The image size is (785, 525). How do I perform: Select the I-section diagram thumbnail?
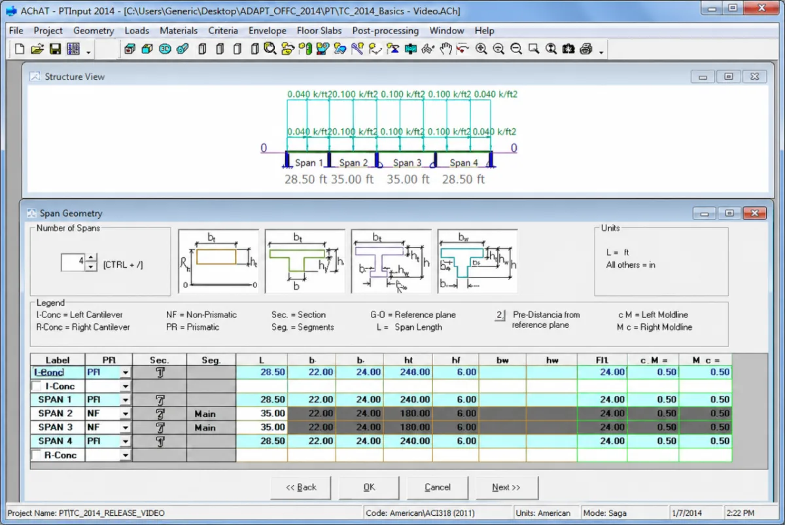(x=391, y=261)
